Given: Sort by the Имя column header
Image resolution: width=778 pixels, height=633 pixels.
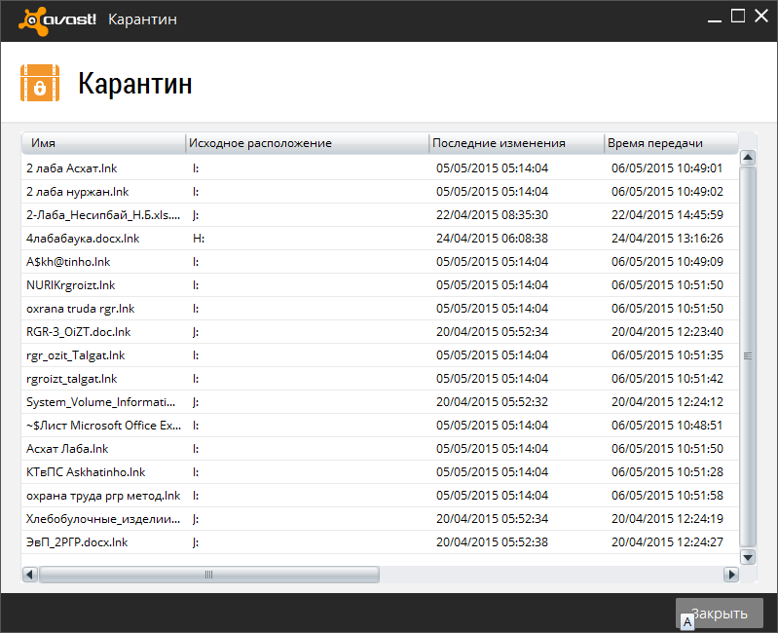Looking at the screenshot, I should pos(103,143).
